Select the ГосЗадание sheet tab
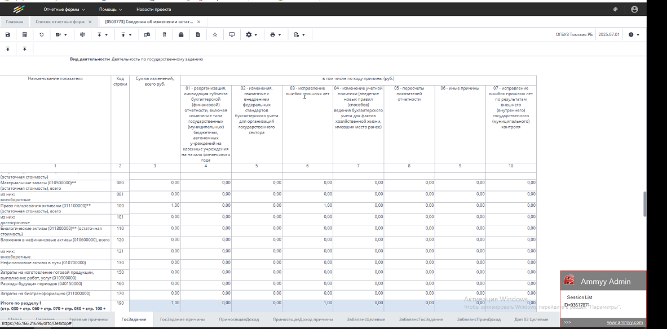Image resolution: width=667 pixels, height=329 pixels. point(134,319)
